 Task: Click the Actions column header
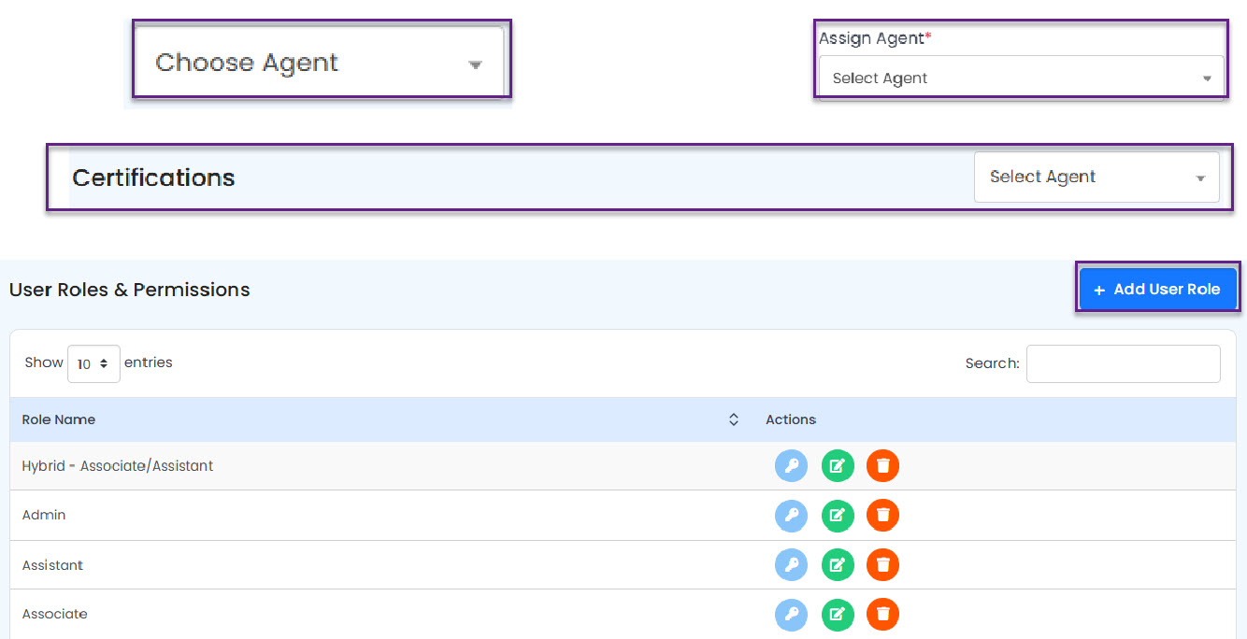[791, 420]
